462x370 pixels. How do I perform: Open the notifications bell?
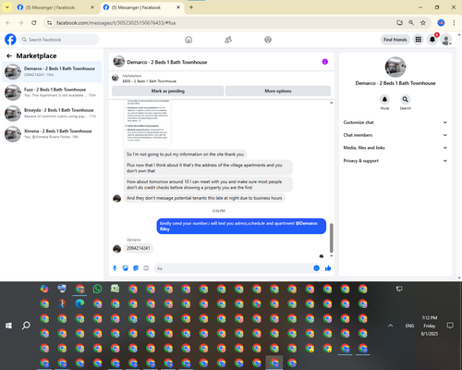(432, 40)
